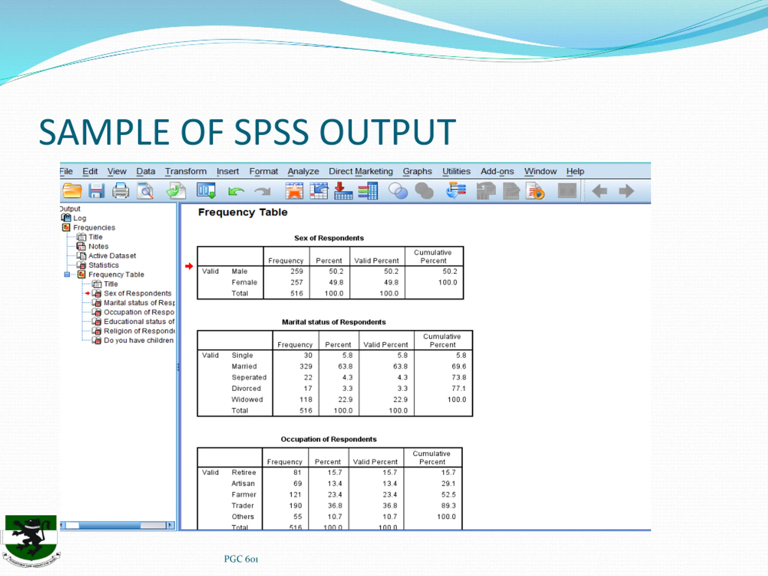Image resolution: width=768 pixels, height=576 pixels.
Task: Open the Insert menu
Action: point(228,172)
